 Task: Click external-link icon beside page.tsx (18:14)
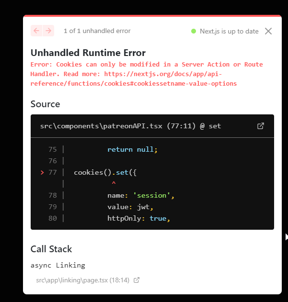click(137, 280)
